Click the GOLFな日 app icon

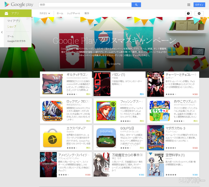106,138
